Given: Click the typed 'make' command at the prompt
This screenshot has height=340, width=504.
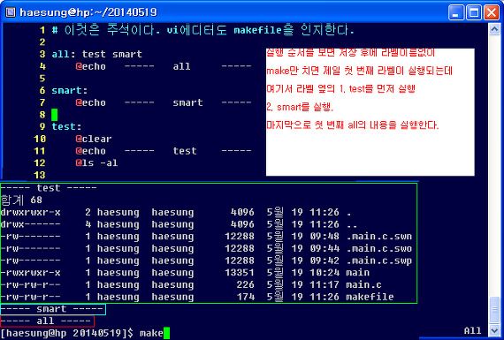Looking at the screenshot, I should click(151, 333).
